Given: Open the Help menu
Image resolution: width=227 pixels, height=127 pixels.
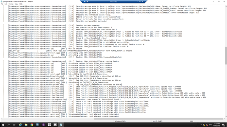Looking at the screenshot, I should pos(21,4).
